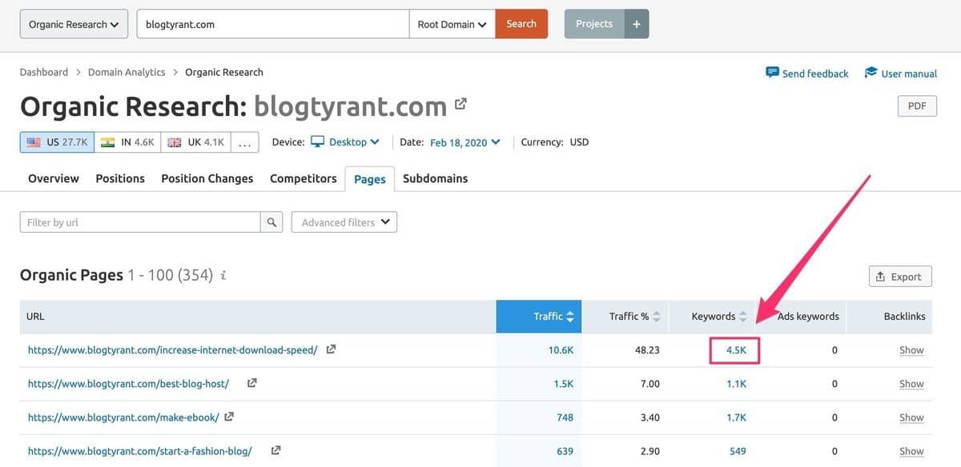Screen dimensions: 961x467
Task: Open the Root Domain scope dropdown
Action: (452, 24)
